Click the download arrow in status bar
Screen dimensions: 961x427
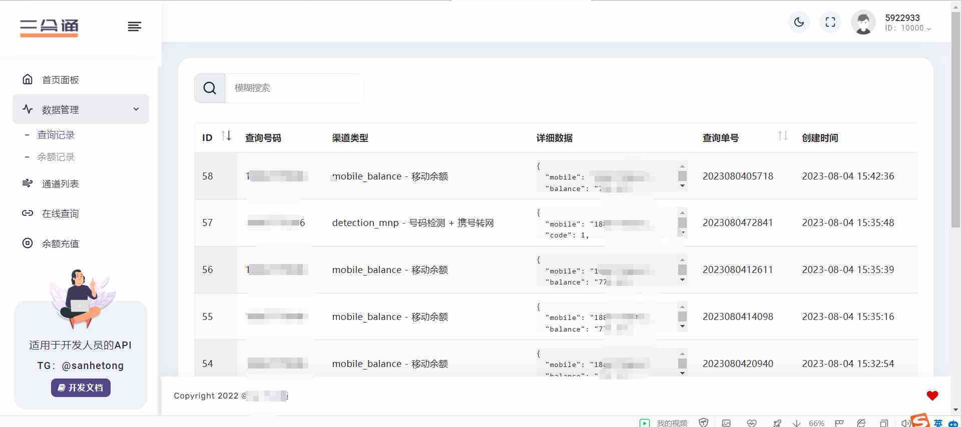click(x=796, y=423)
